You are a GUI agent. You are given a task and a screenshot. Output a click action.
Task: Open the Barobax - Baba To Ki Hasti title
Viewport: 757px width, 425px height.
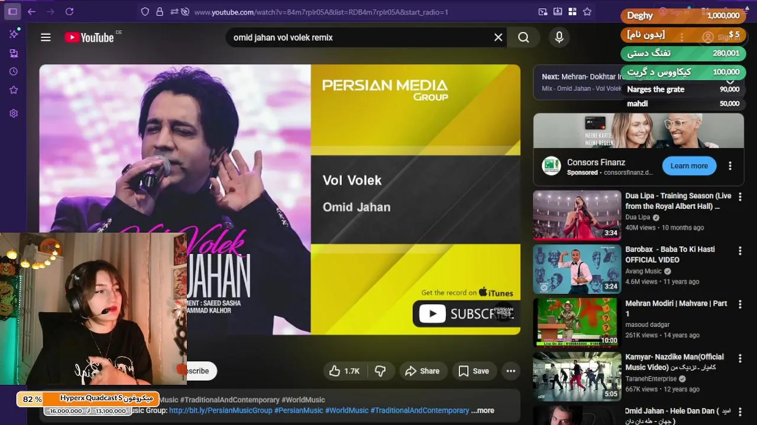(x=670, y=254)
